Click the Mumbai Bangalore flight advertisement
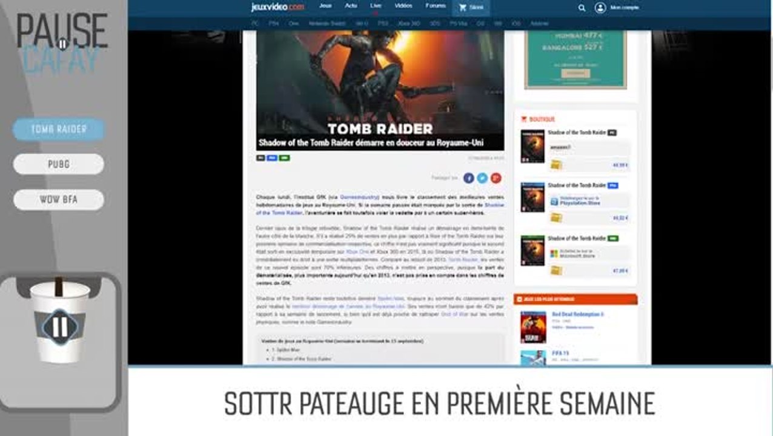 coord(576,59)
